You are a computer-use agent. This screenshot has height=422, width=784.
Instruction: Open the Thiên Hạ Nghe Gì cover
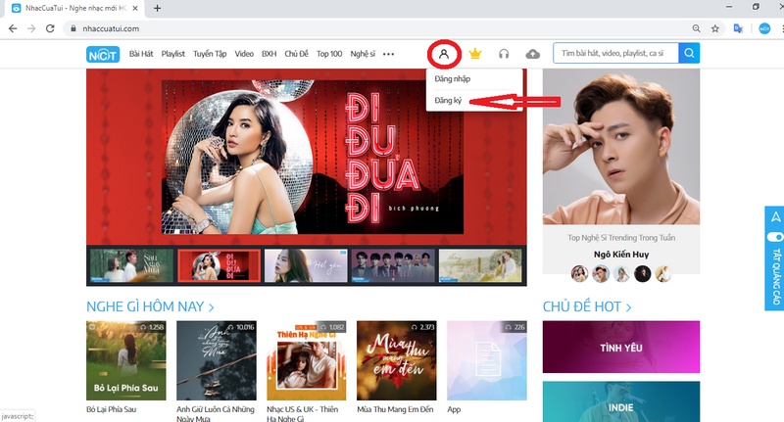[307, 360]
